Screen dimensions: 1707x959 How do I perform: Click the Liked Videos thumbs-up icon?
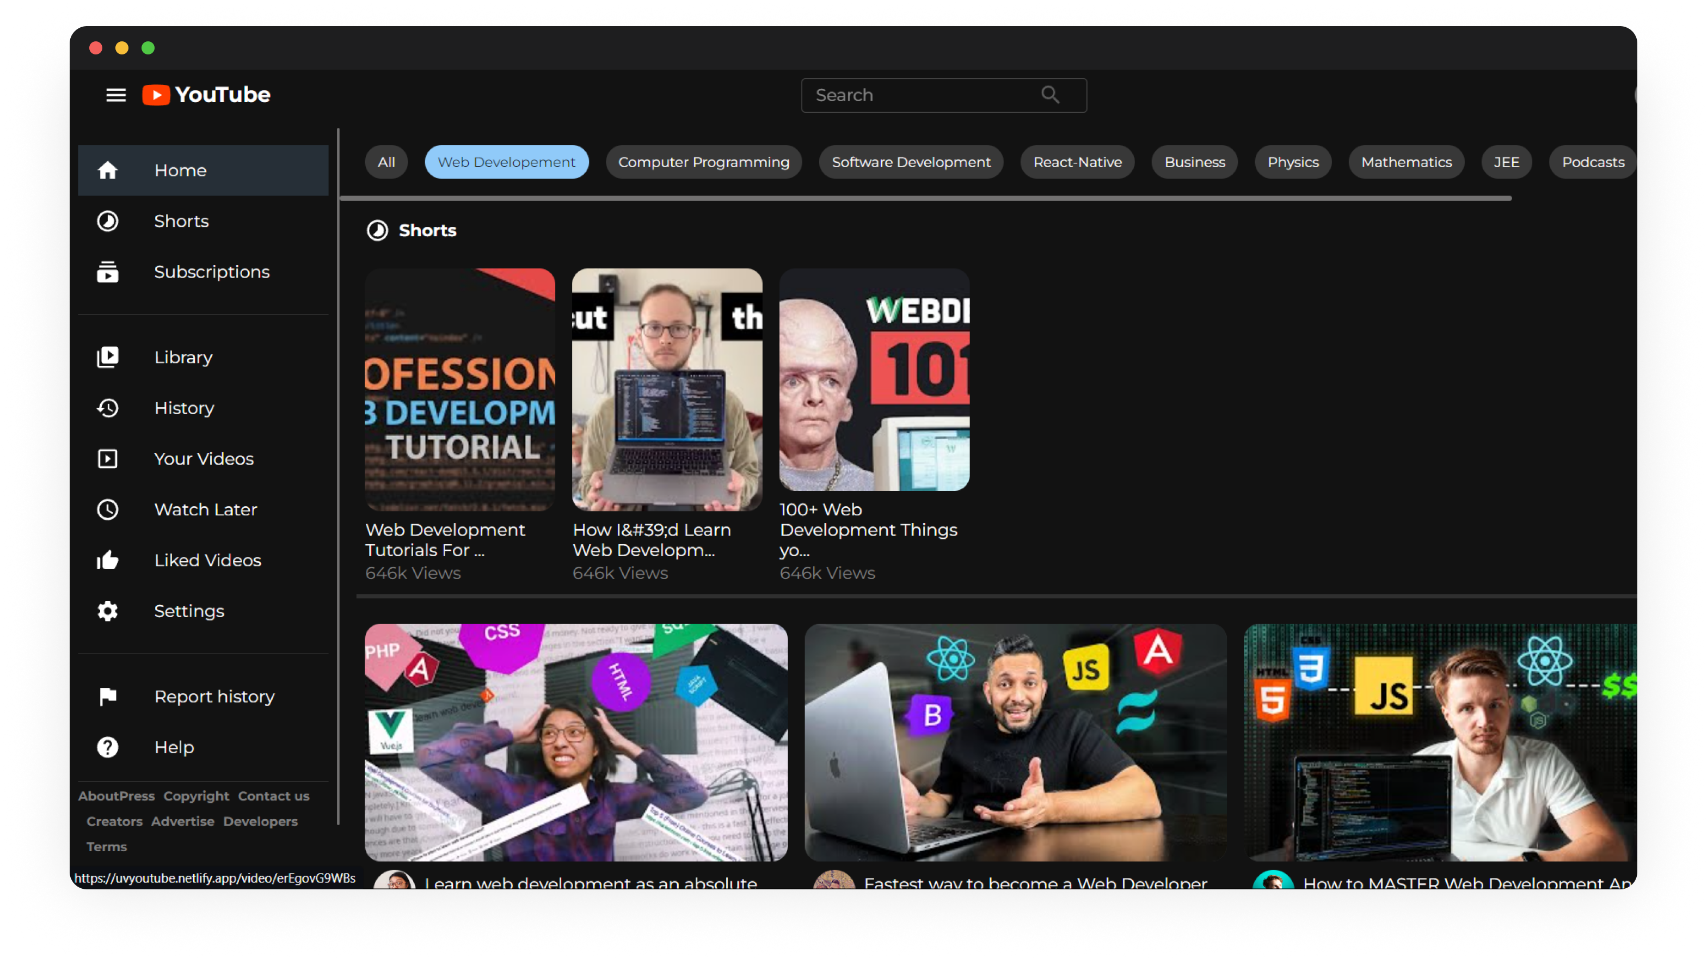tap(107, 560)
